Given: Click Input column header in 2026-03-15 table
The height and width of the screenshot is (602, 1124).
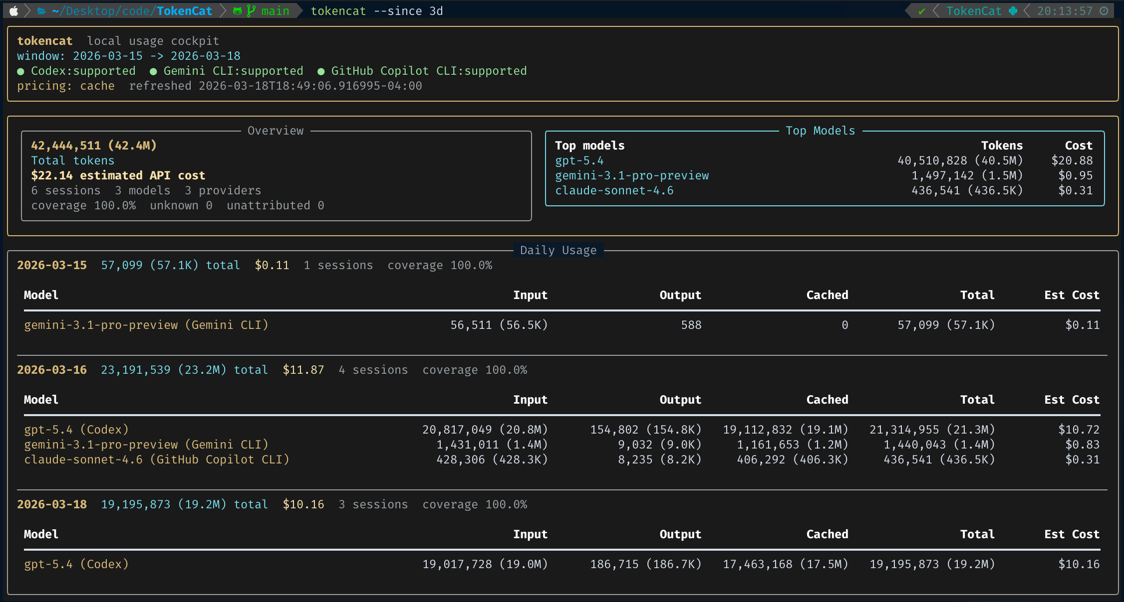Looking at the screenshot, I should click(531, 295).
